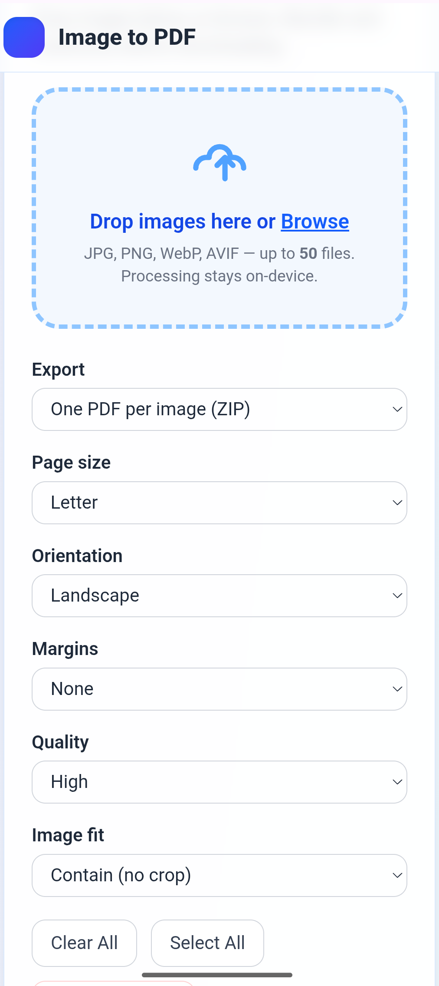
Task: Open the Orientation Landscape dropdown
Action: pos(219,596)
